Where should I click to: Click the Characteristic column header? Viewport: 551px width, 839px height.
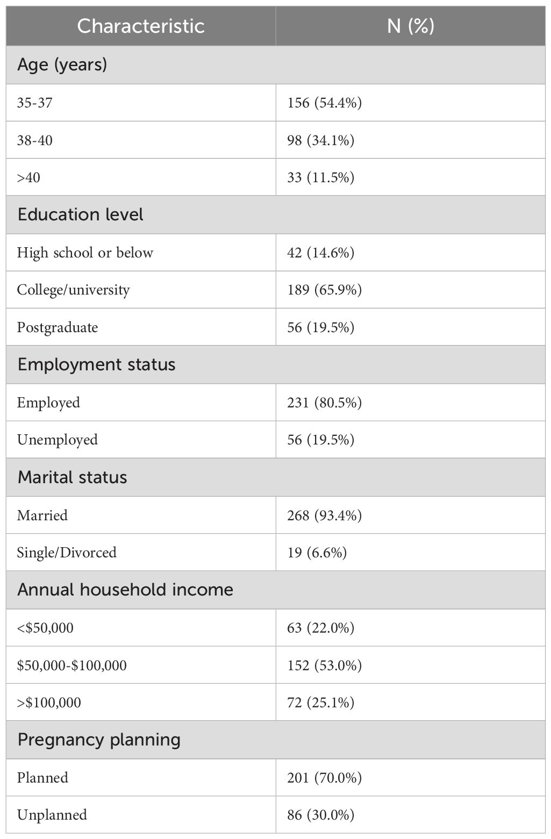tap(141, 26)
